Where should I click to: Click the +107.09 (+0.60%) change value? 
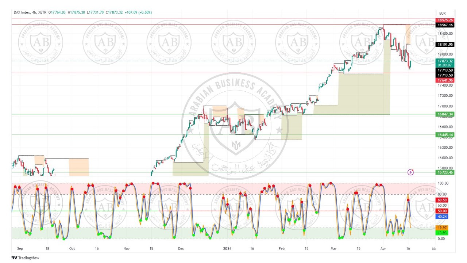coord(138,12)
